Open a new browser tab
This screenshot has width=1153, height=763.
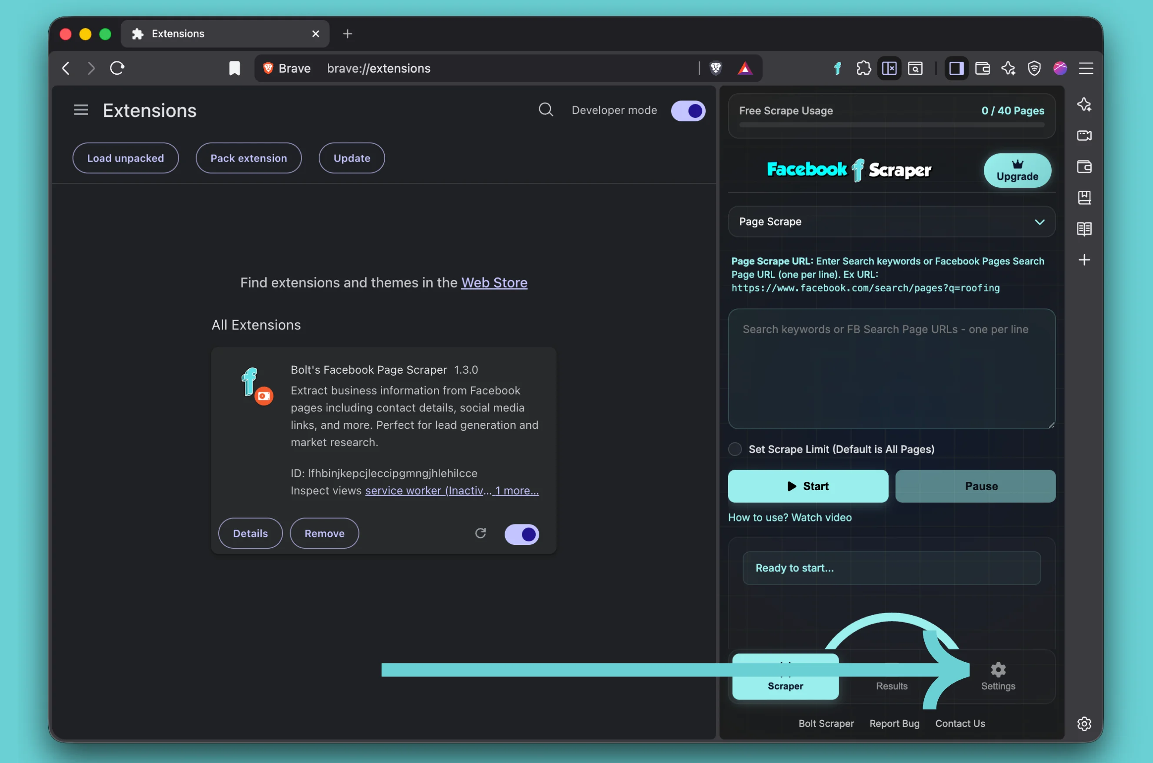coord(347,34)
